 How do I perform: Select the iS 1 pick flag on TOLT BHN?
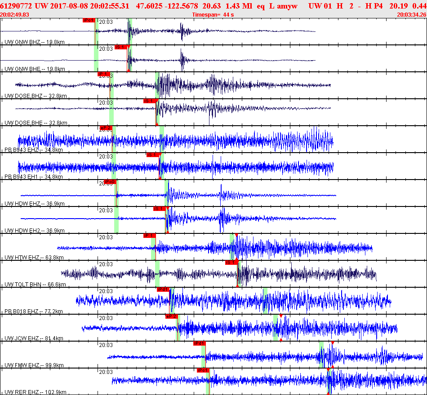click(x=231, y=263)
